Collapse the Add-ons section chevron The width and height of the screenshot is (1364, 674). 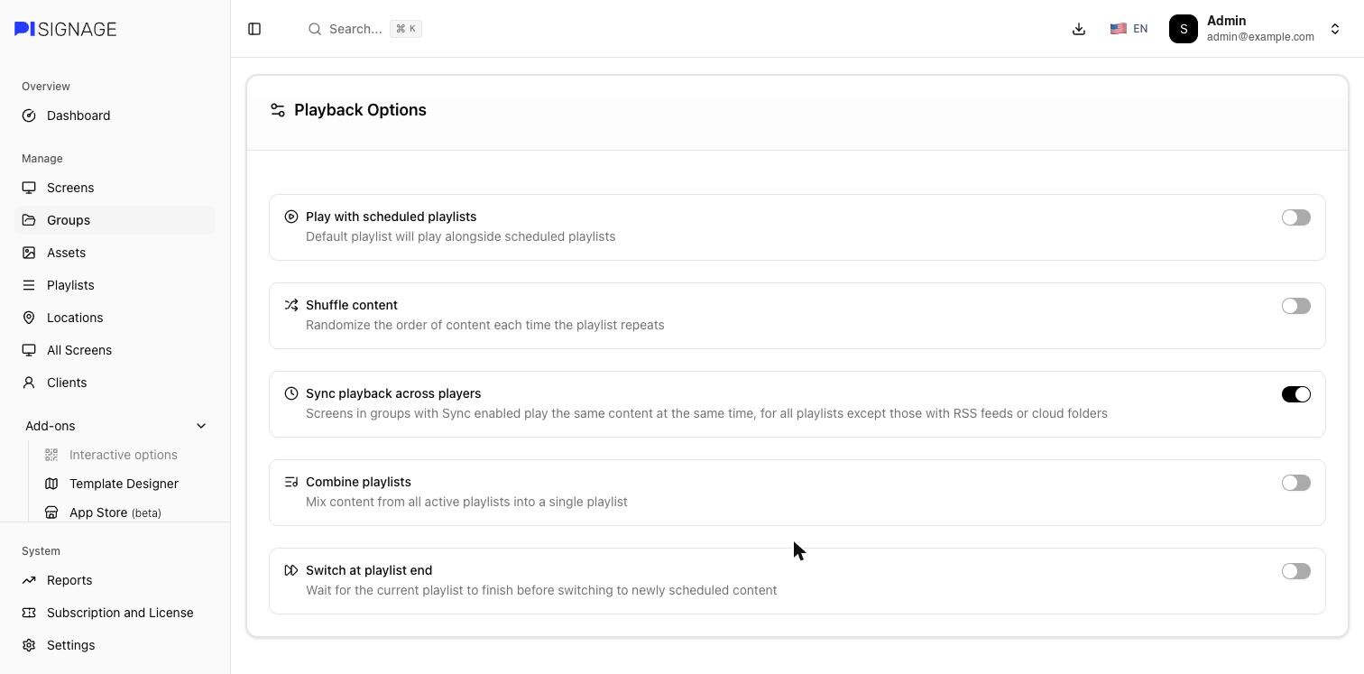point(201,426)
